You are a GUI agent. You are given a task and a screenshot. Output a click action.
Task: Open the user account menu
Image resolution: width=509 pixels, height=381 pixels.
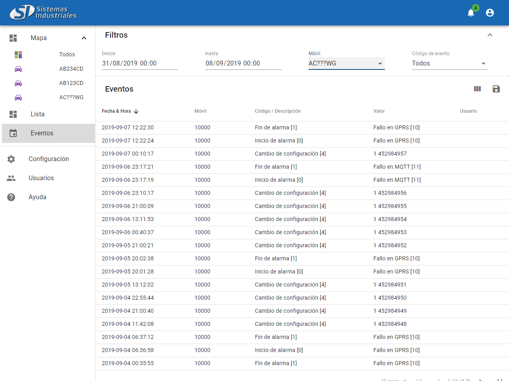click(x=490, y=13)
